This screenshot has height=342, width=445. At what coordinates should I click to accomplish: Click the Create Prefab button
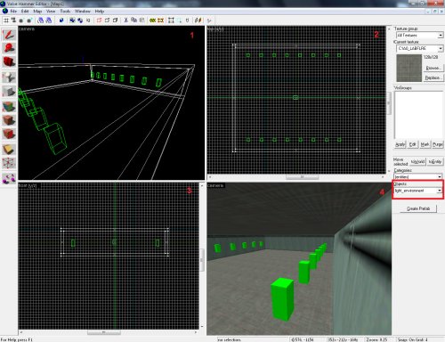coord(418,208)
